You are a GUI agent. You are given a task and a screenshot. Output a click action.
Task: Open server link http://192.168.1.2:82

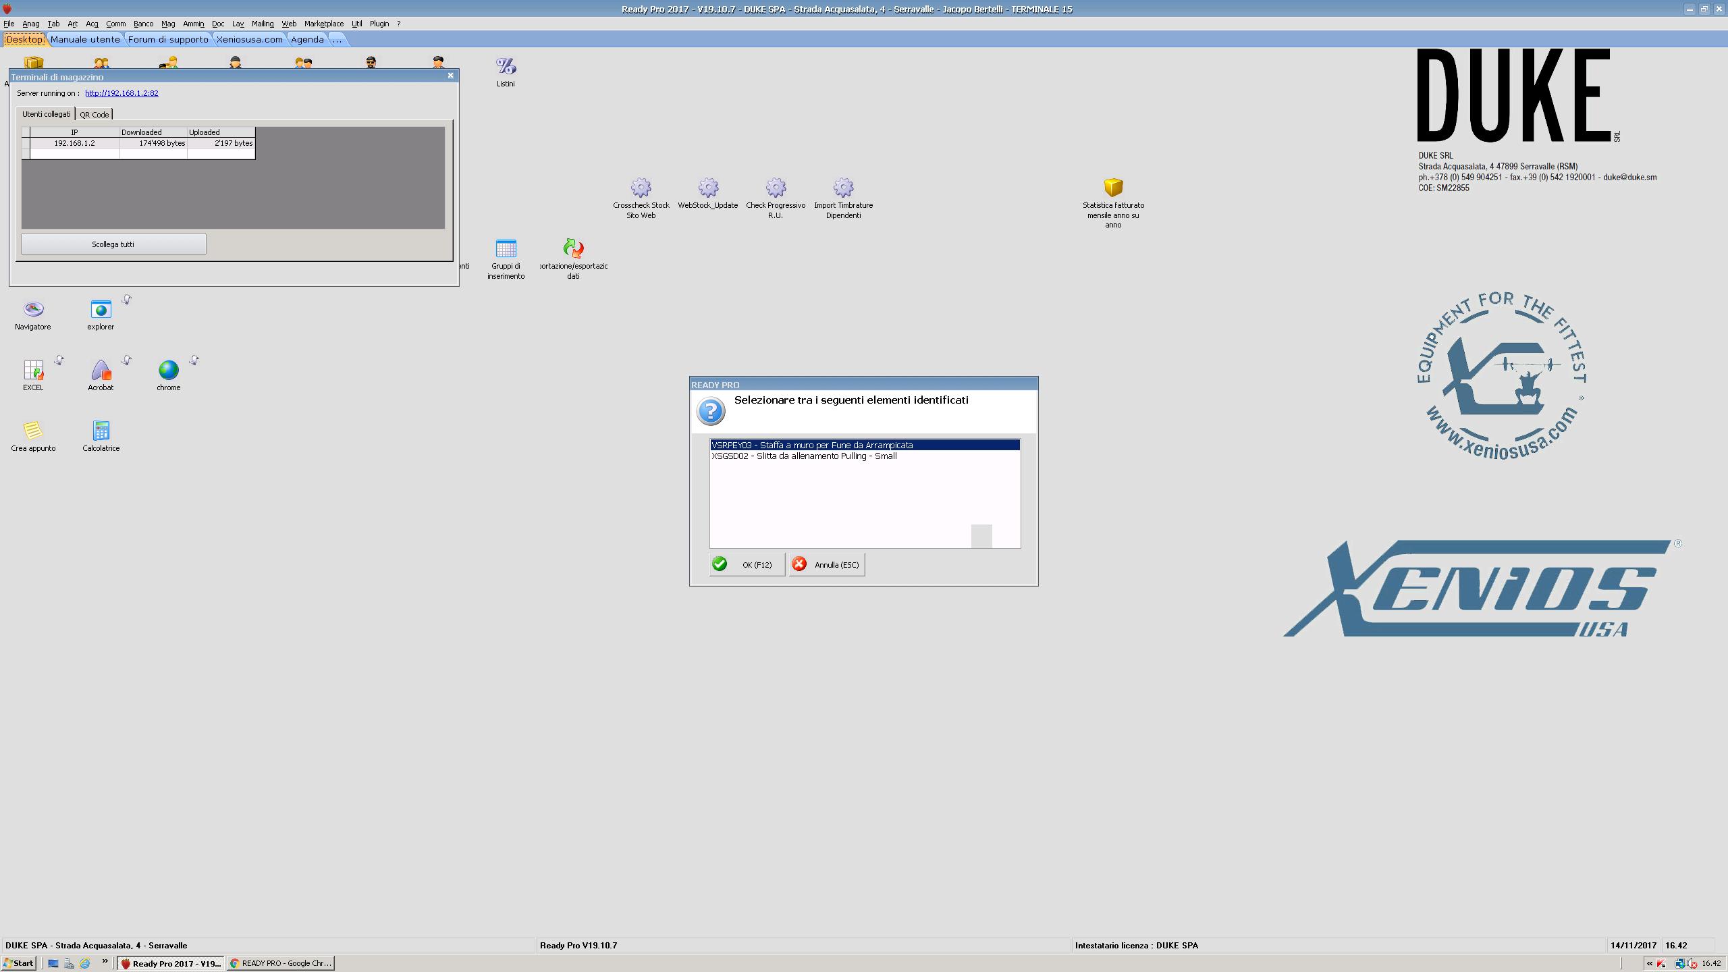coord(122,93)
